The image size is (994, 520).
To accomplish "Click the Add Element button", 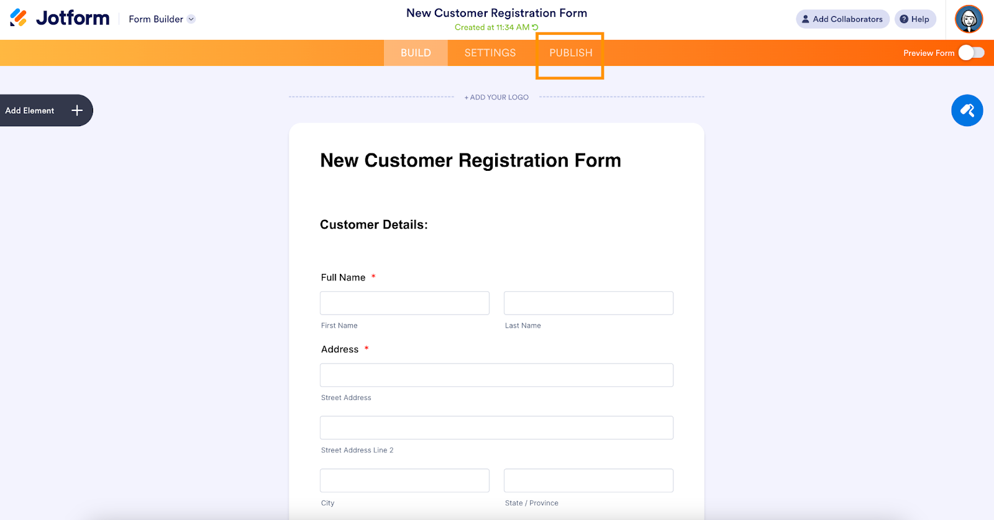I will pos(30,111).
